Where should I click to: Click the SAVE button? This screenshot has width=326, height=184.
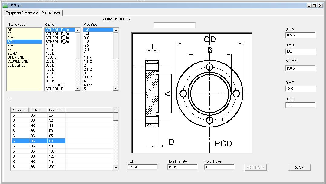point(299,167)
